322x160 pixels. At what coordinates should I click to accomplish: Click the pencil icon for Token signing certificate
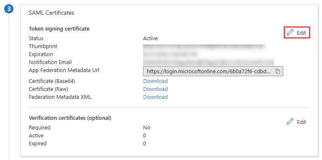pos(290,32)
